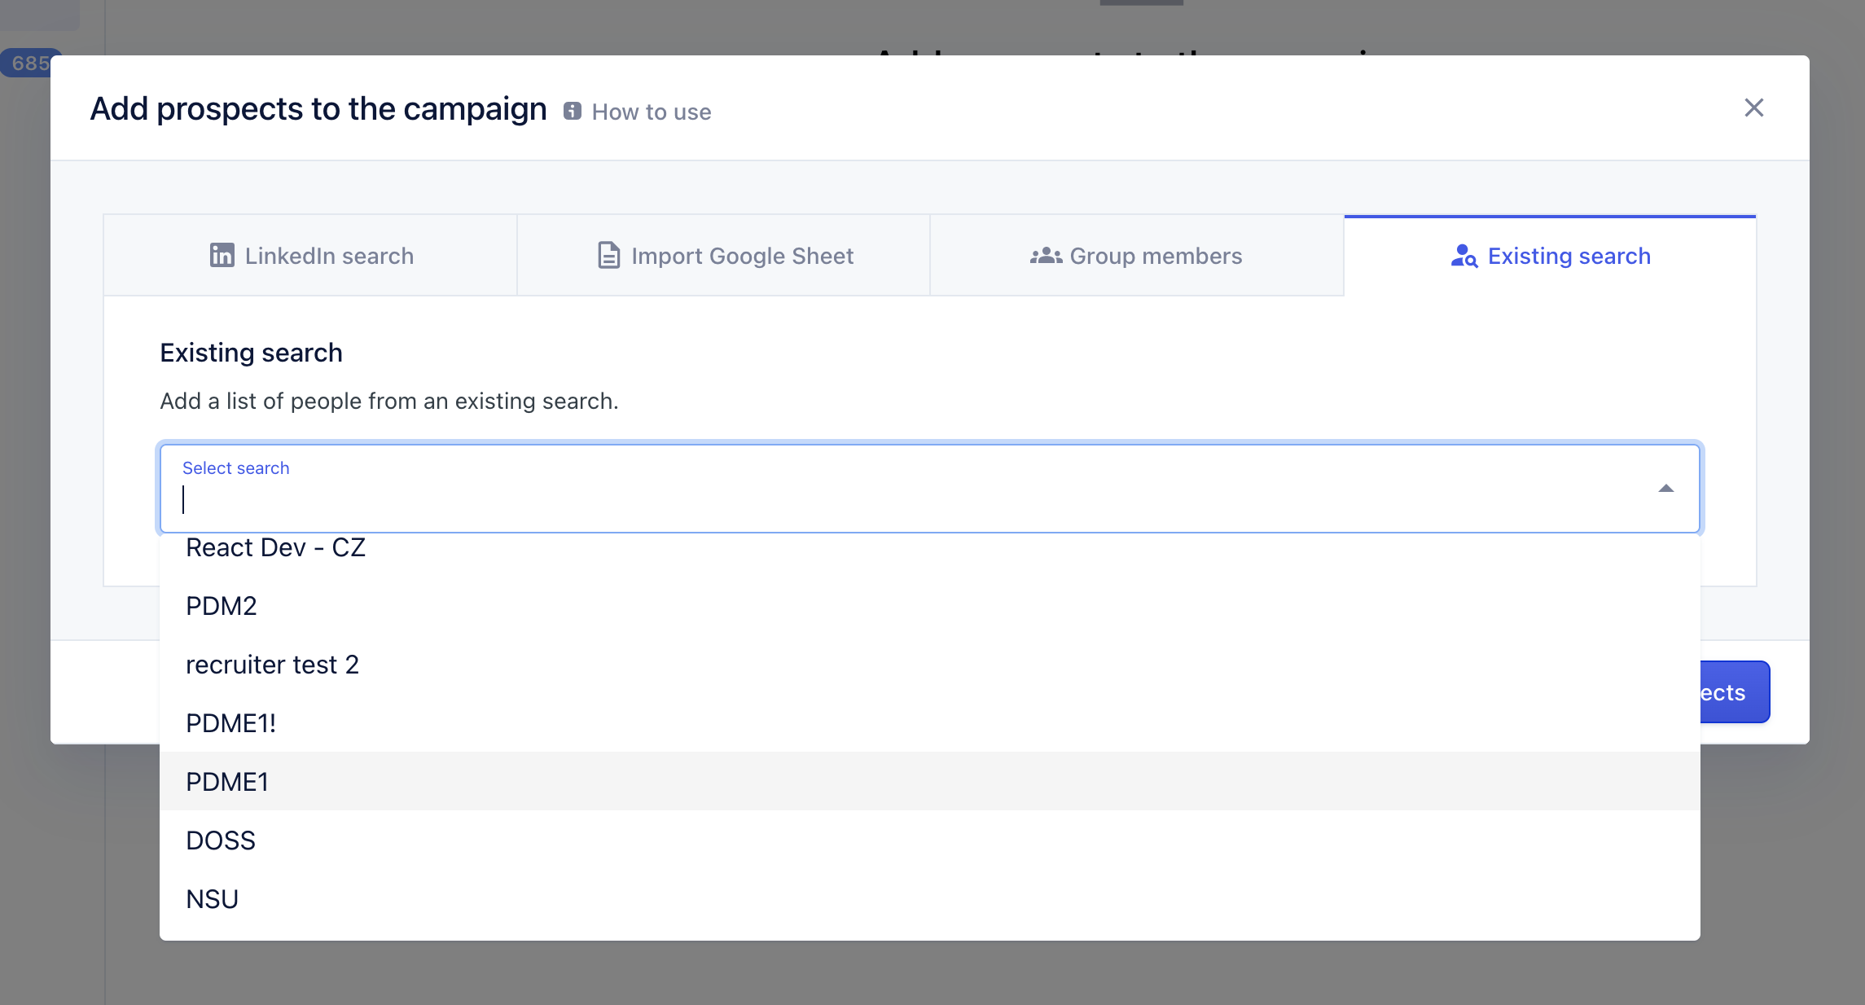Choose the PDM2 search option
This screenshot has width=1865, height=1005.
[930, 606]
